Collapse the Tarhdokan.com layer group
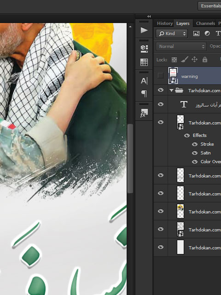Screen dimensions: 221x295 (171, 90)
